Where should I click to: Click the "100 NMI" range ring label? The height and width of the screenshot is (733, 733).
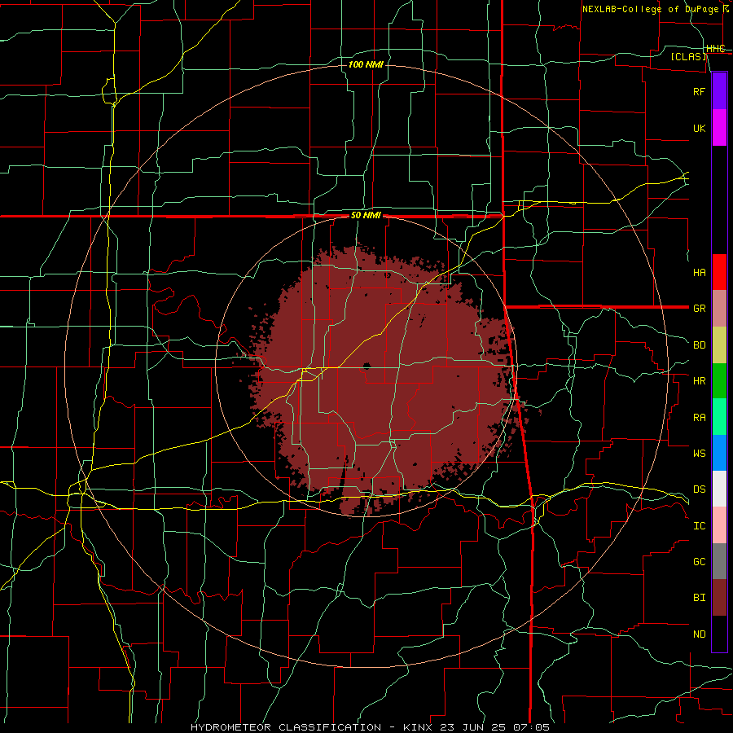(366, 64)
